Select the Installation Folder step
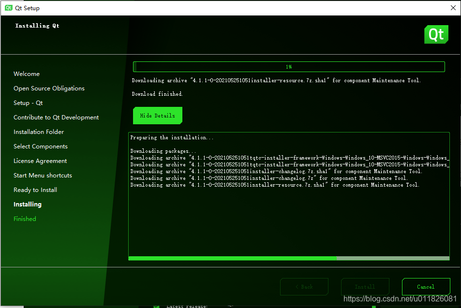The width and height of the screenshot is (461, 308). pyautogui.click(x=39, y=132)
